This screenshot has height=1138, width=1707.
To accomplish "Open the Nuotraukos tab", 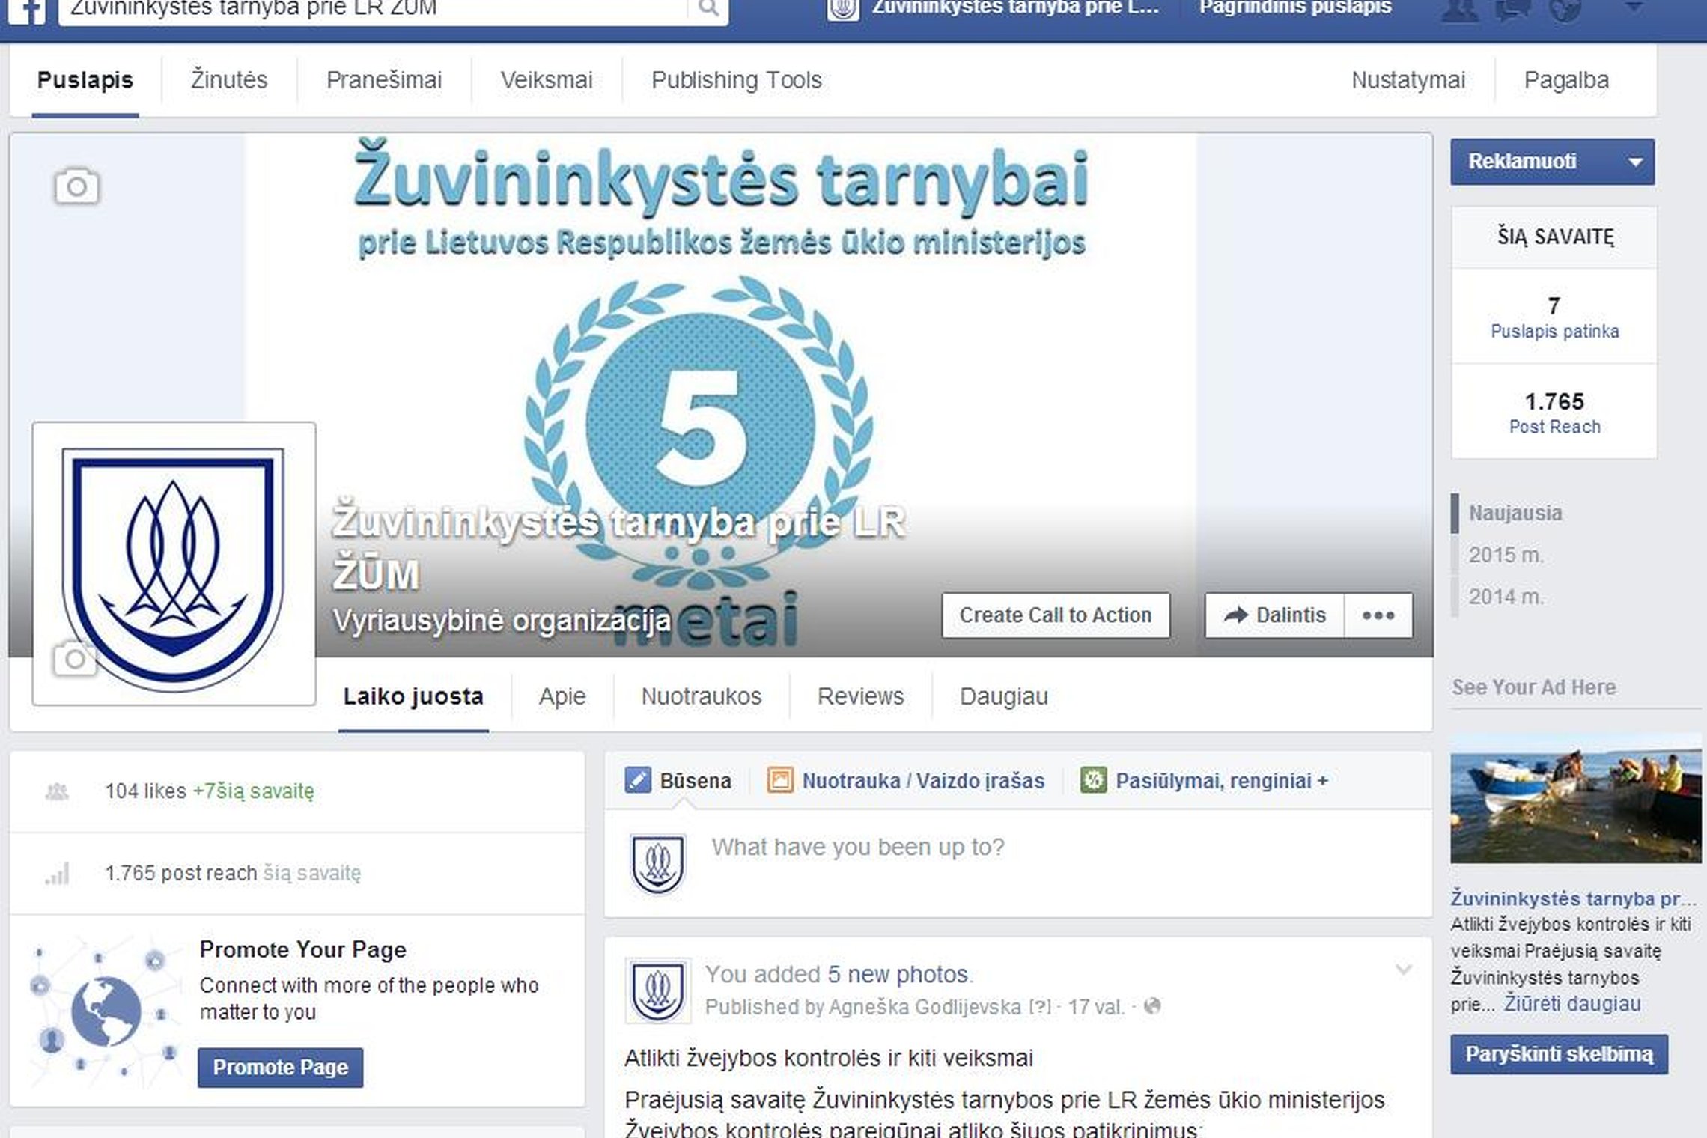I will (702, 696).
